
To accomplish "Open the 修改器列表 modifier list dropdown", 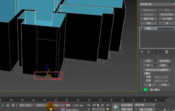I will 157,4.
